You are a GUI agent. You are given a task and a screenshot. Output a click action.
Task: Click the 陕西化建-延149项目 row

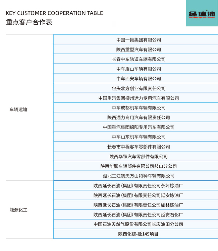(139, 234)
